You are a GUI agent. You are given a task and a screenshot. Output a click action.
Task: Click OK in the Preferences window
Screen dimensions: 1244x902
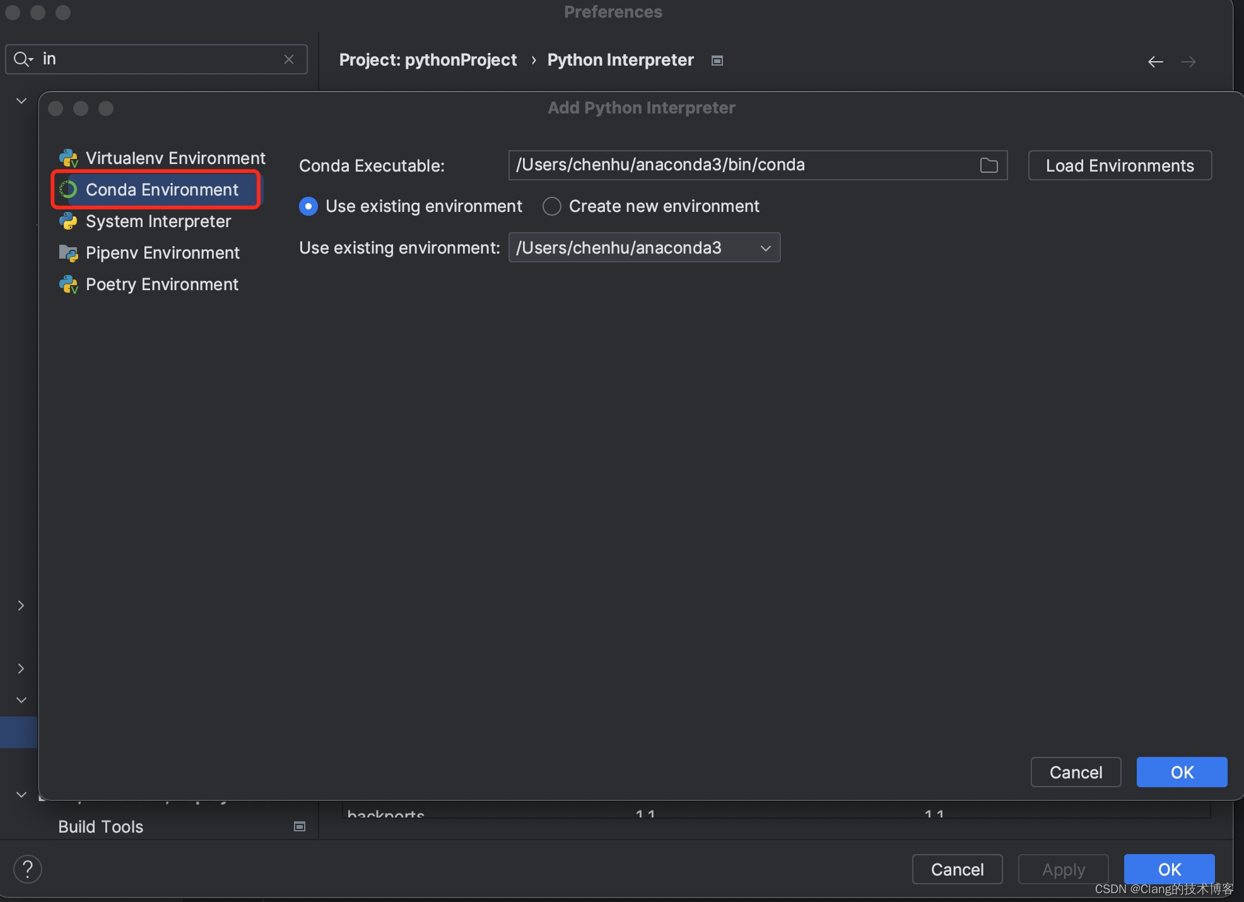[x=1169, y=869]
